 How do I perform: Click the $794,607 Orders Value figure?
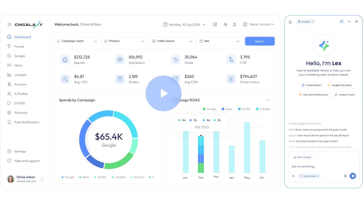248,76
